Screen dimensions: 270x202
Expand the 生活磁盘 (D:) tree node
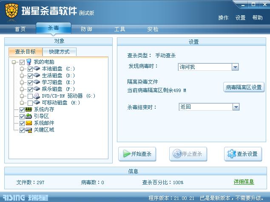[x=22, y=76]
